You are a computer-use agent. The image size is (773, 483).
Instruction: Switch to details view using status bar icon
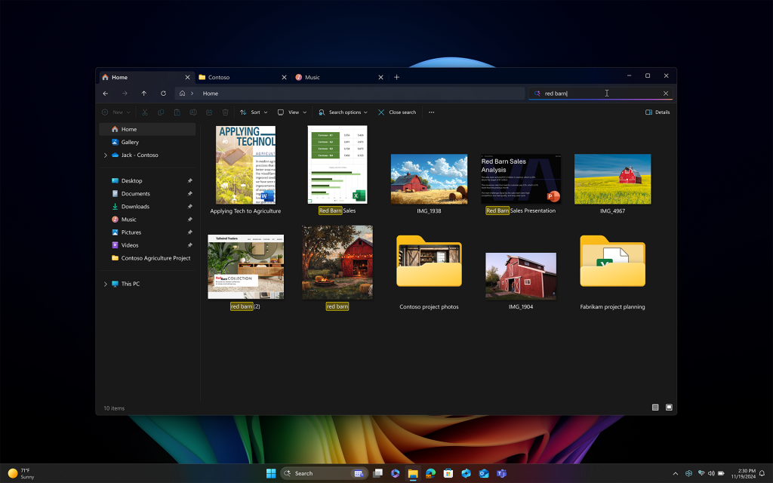pos(654,408)
